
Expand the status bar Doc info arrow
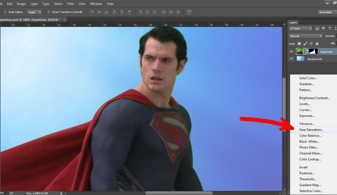point(61,193)
